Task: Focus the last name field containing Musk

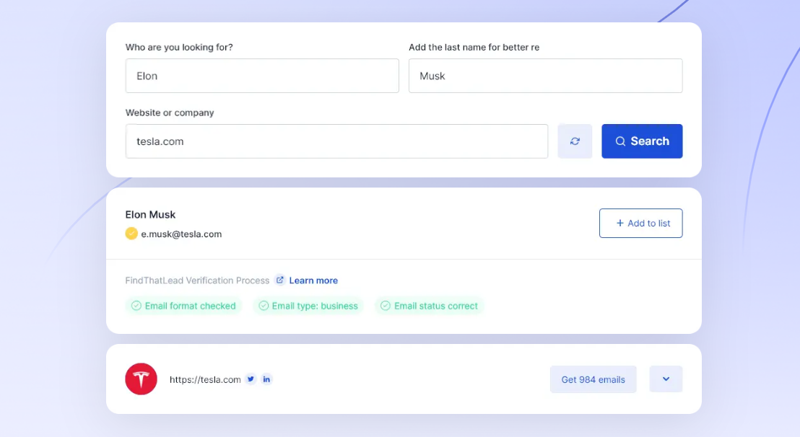Action: [545, 76]
